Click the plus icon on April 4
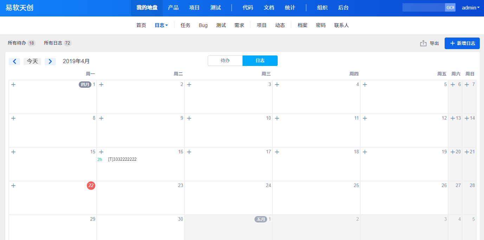 [x=277, y=85]
